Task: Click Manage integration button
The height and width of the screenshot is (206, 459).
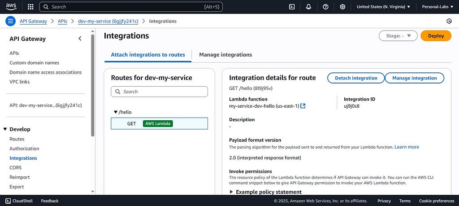Action: 415,78
